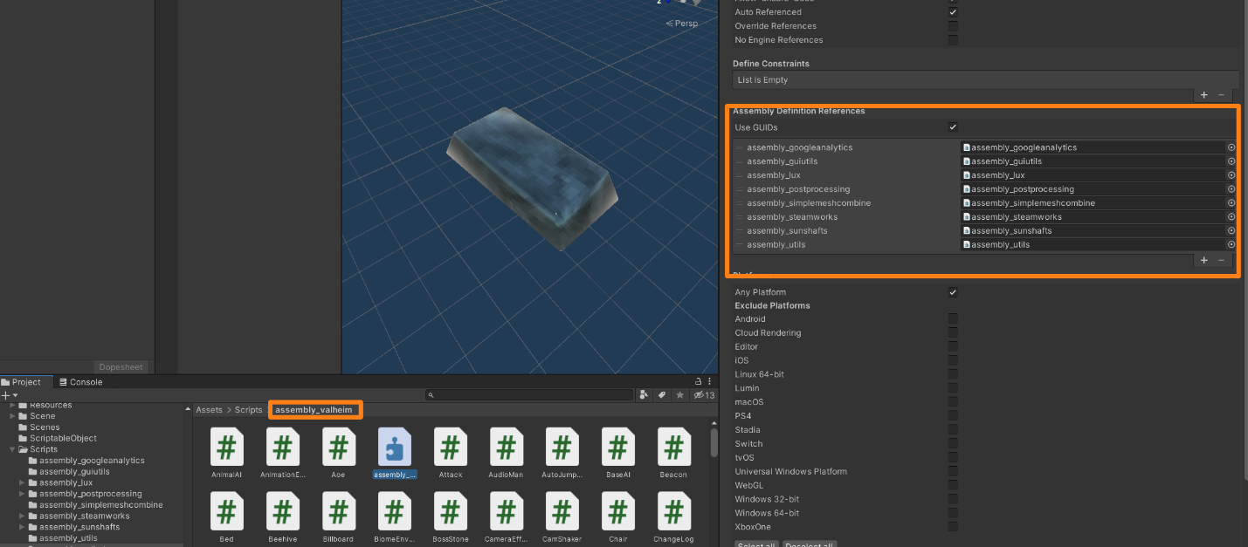Select the Chair script file
The height and width of the screenshot is (547, 1248).
coord(617,517)
